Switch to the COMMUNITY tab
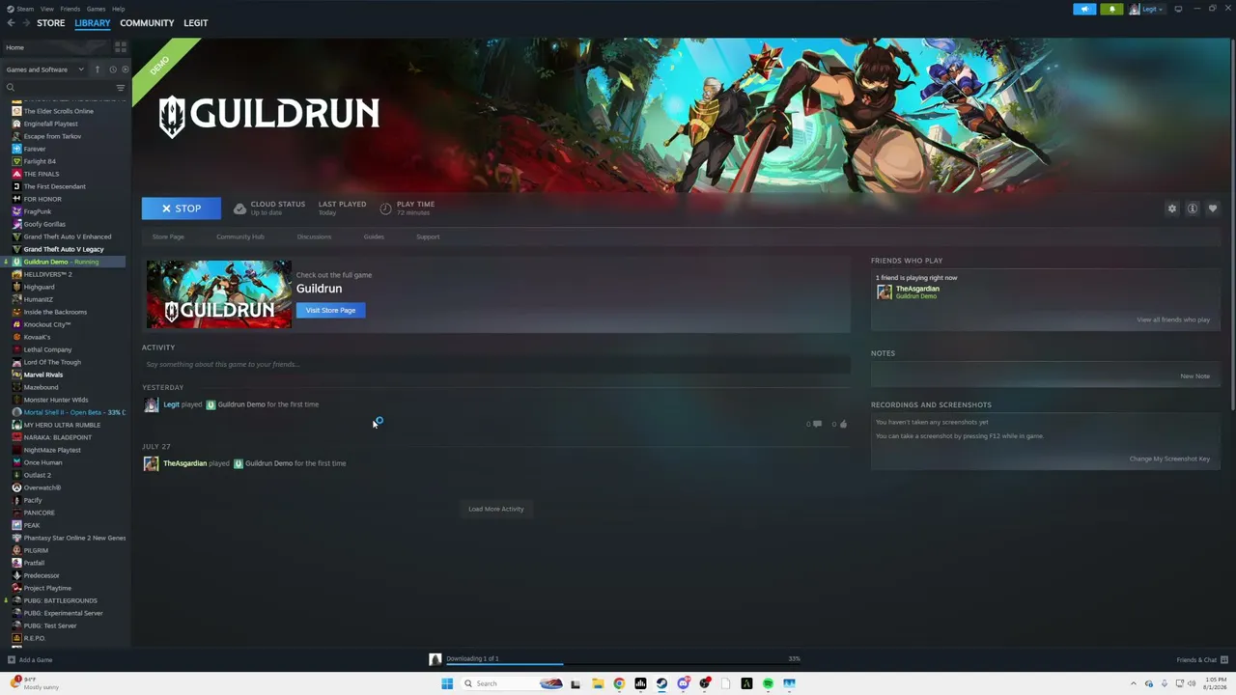 147,23
